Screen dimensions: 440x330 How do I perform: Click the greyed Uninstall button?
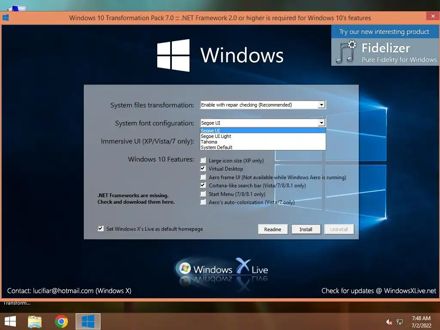[x=339, y=229]
